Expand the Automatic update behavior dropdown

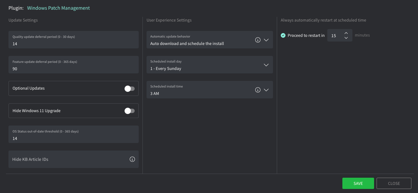coord(266,40)
